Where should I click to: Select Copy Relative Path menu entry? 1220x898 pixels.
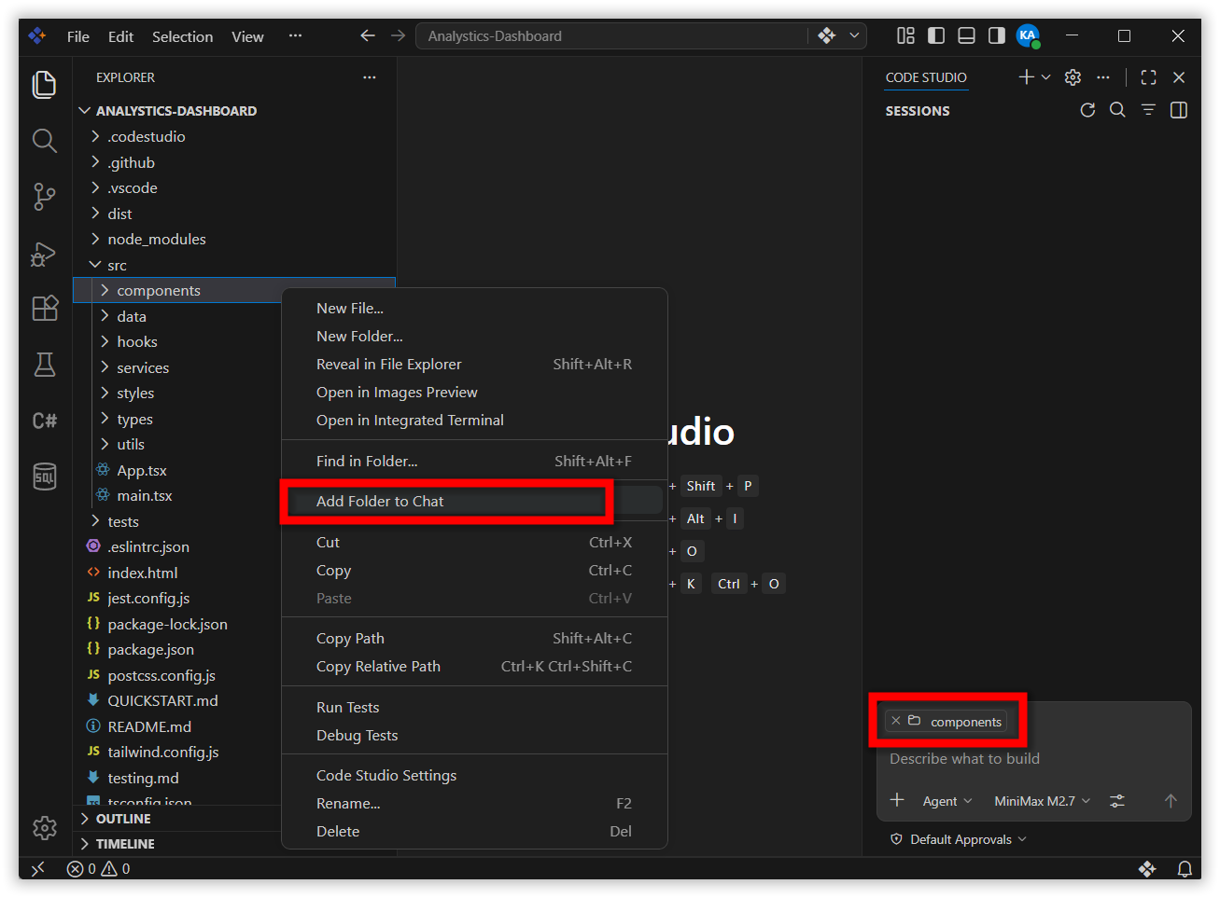tap(474, 667)
